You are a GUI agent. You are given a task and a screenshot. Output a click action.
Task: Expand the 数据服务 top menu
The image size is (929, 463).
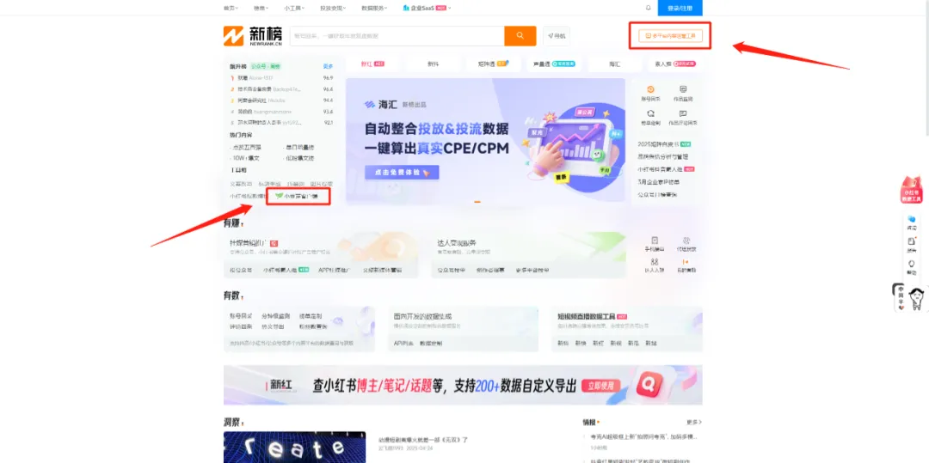(x=374, y=9)
